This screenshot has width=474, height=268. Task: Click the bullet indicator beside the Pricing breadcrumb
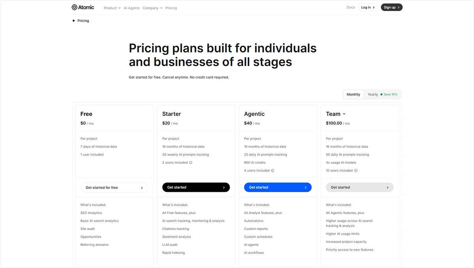coord(73,21)
